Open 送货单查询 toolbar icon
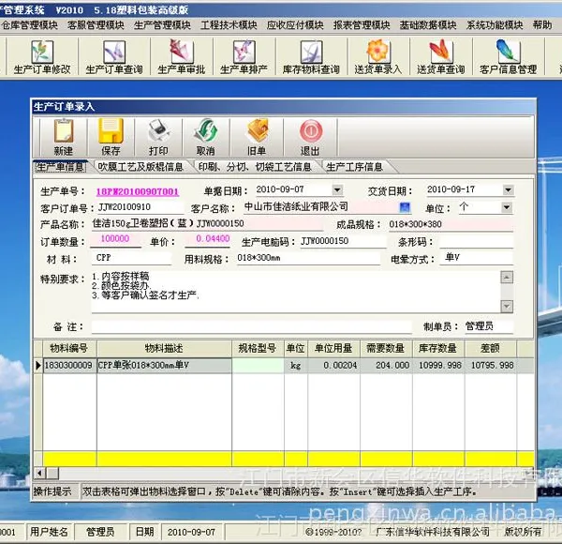This screenshot has height=544, width=562. pyautogui.click(x=441, y=56)
